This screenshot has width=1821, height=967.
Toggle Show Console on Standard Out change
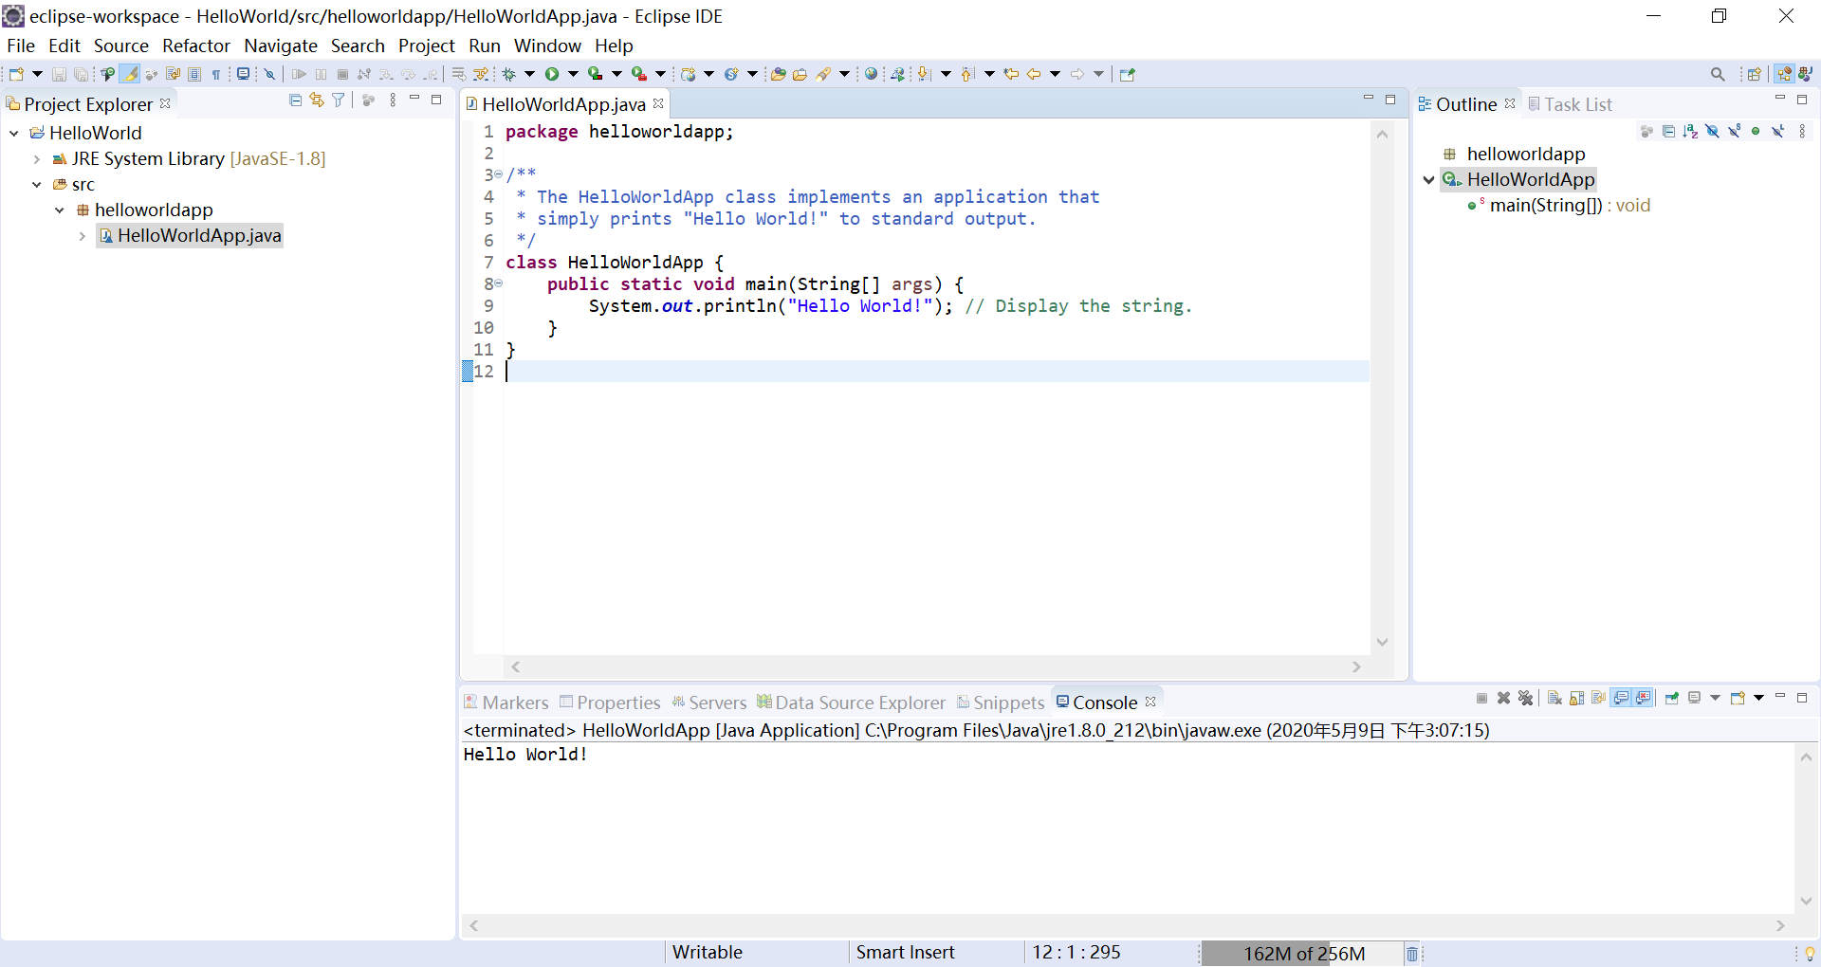pos(1621,698)
